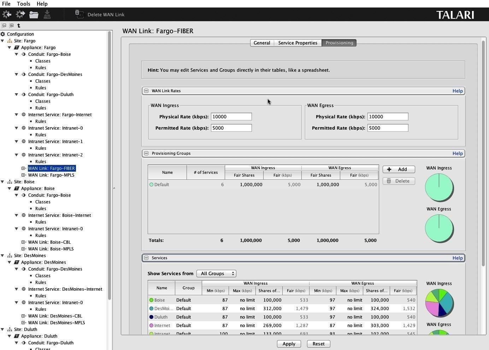The height and width of the screenshot is (350, 489).
Task: Click the WAN Link: Boise-MPLS icon
Action: pos(24,249)
